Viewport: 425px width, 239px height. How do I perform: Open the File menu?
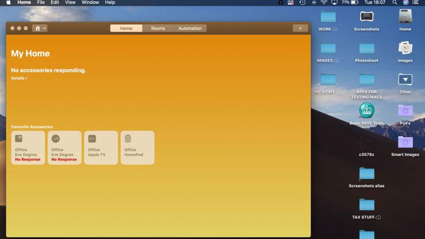[41, 3]
